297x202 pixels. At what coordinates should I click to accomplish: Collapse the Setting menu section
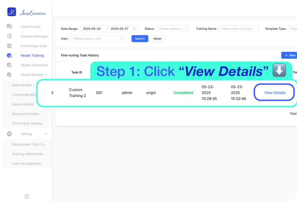46,134
